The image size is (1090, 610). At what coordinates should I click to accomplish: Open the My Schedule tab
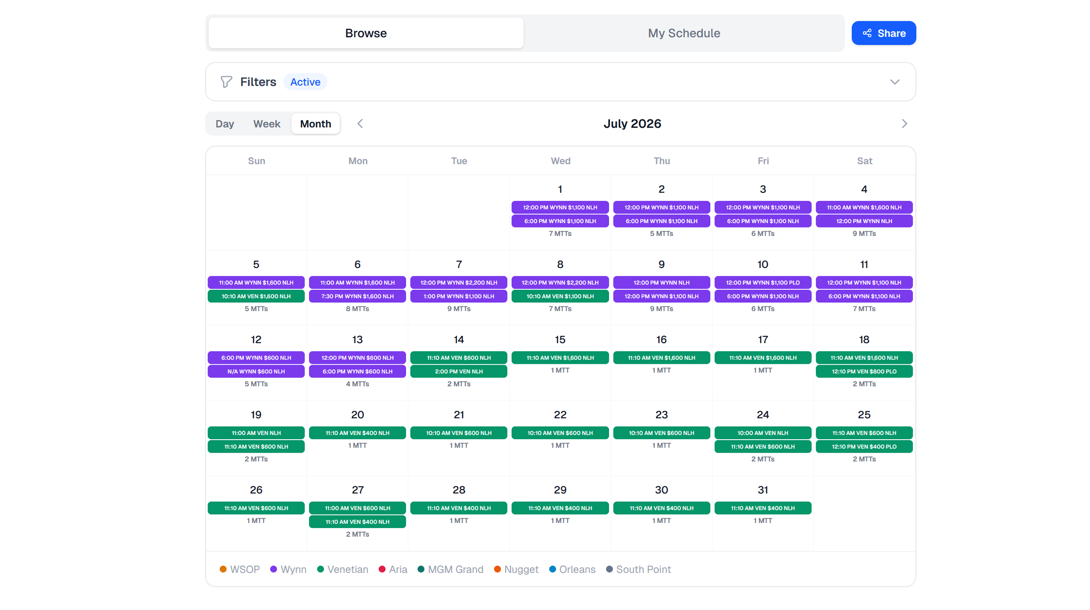tap(683, 33)
